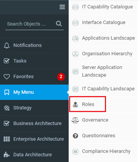This screenshot has width=140, height=162.
Task: Click the Roles person icon
Action: tap(76, 104)
